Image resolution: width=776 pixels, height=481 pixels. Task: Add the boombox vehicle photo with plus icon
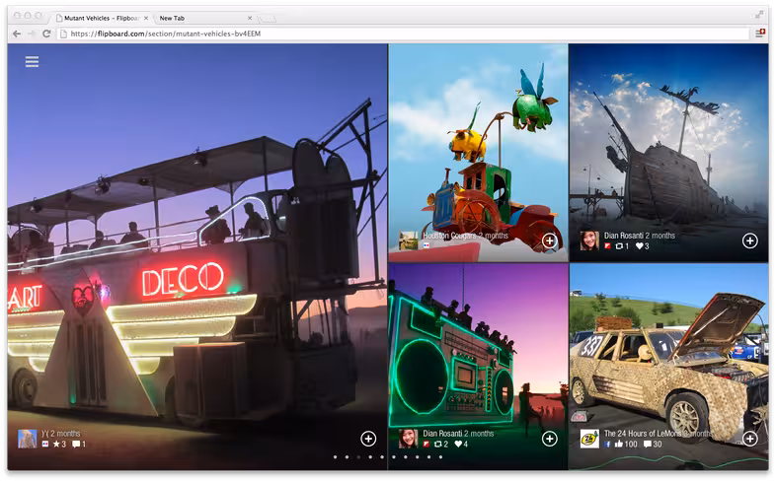point(549,439)
